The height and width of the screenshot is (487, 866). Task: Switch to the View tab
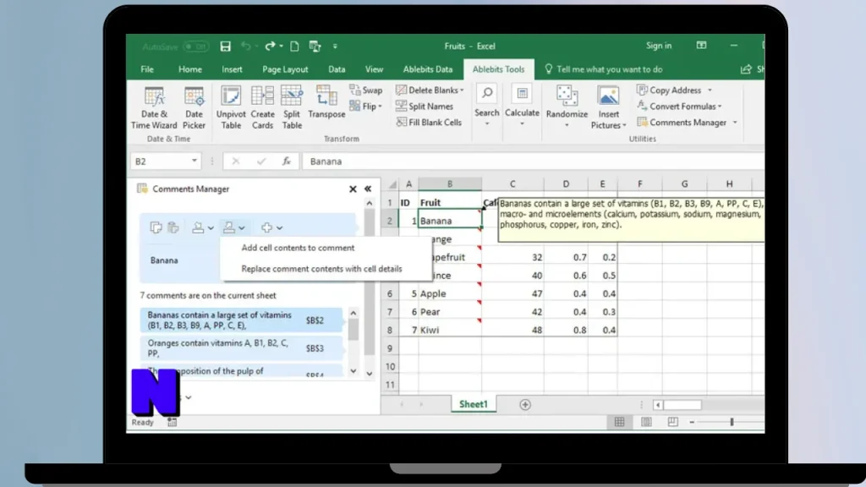374,69
